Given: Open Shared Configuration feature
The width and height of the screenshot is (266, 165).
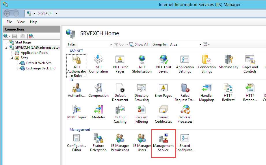Looking at the screenshot, I should (185, 143).
